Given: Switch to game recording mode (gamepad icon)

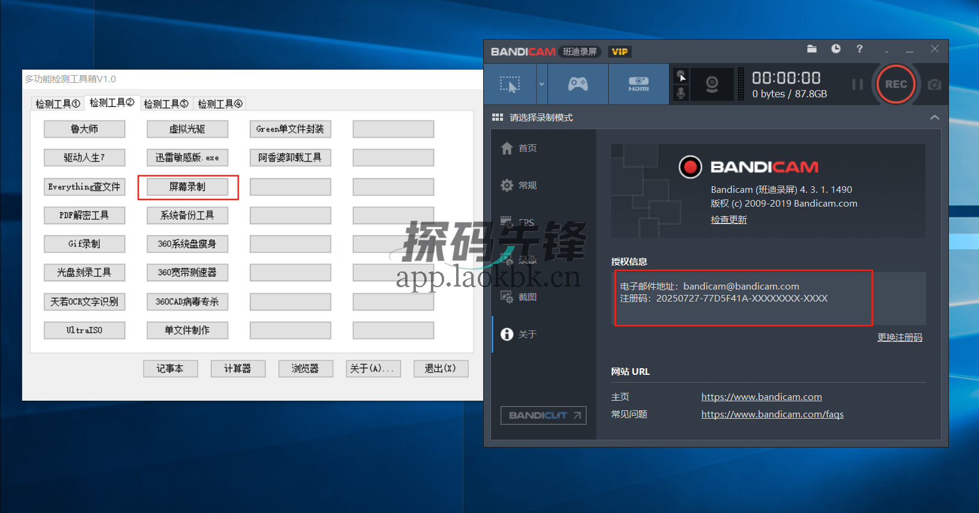Looking at the screenshot, I should pyautogui.click(x=578, y=84).
